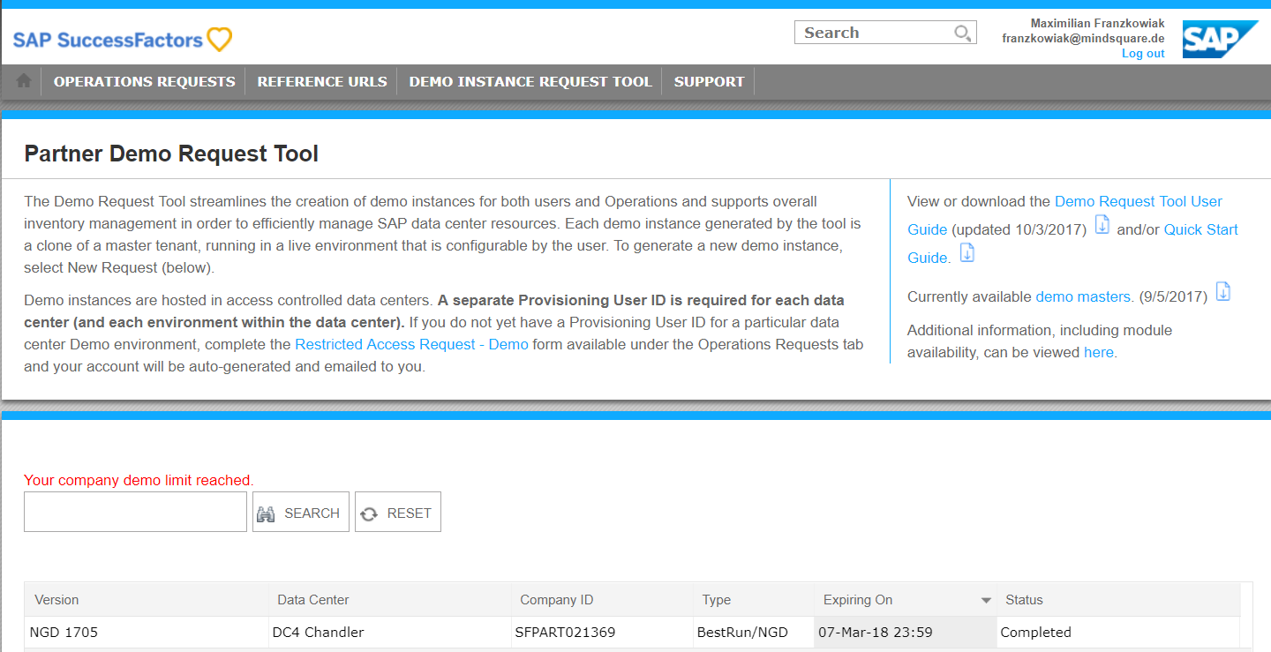The width and height of the screenshot is (1271, 652).
Task: Select the NGD 1705 version cell
Action: [146, 633]
